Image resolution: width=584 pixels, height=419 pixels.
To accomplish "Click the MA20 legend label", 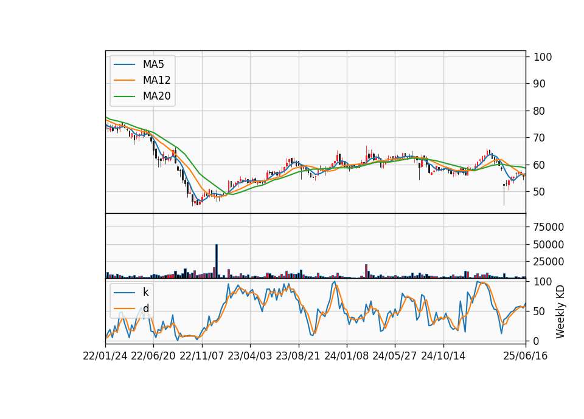I will pyautogui.click(x=156, y=97).
